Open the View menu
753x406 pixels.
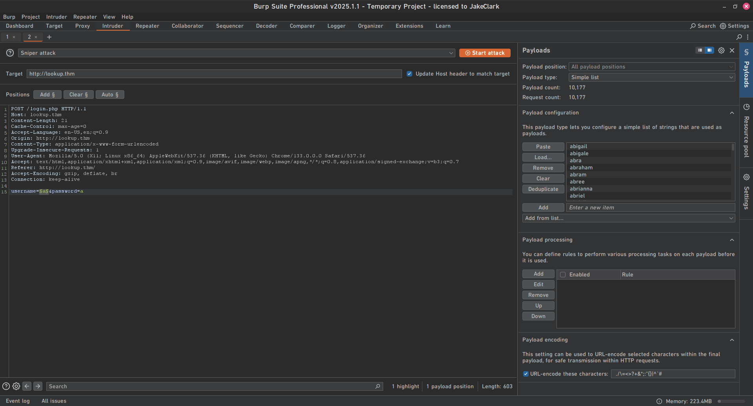point(109,17)
